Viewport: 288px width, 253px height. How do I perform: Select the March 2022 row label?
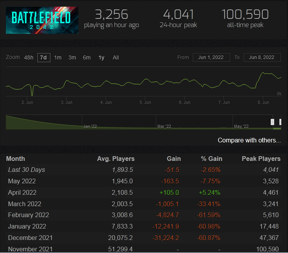click(x=25, y=204)
